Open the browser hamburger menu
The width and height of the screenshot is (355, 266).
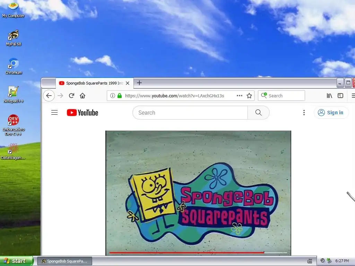pyautogui.click(x=353, y=96)
